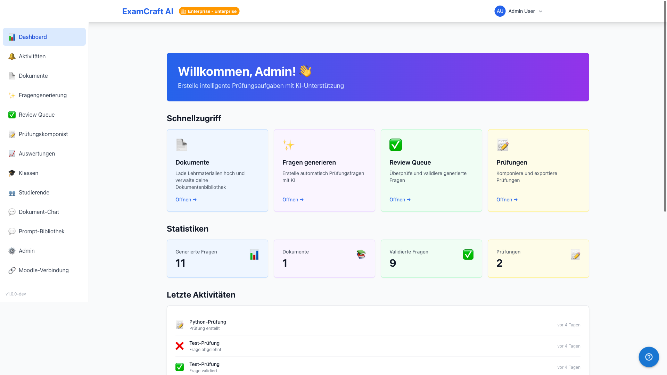
Task: Click the memo icon in Prüfungen quick-access card
Action: (503, 145)
